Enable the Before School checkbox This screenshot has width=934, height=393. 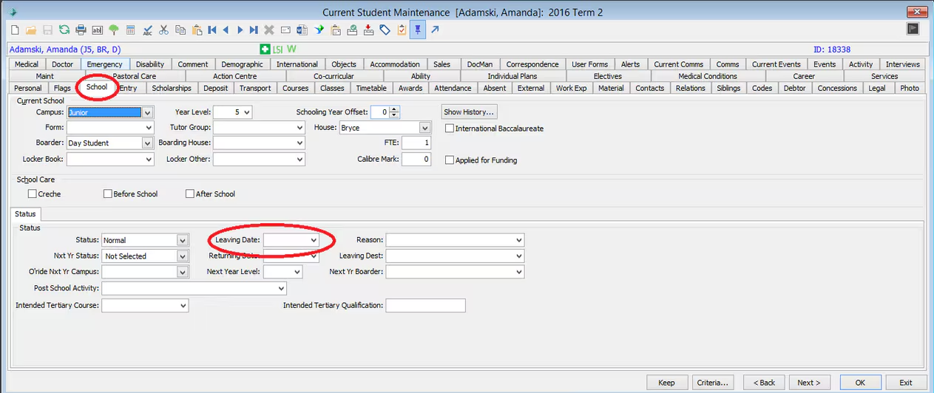[x=108, y=194]
